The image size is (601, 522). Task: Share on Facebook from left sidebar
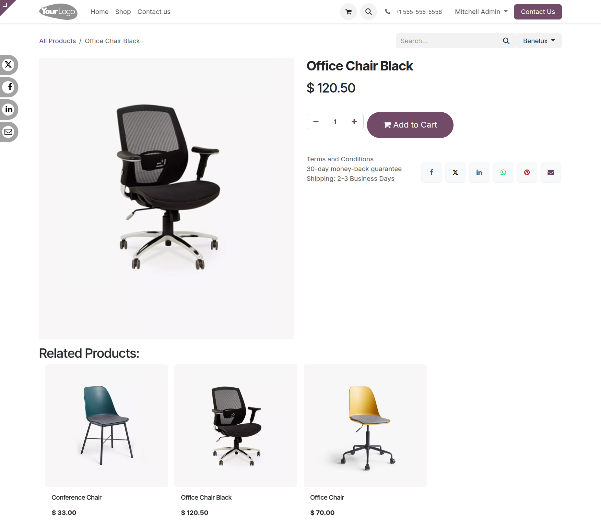point(8,87)
